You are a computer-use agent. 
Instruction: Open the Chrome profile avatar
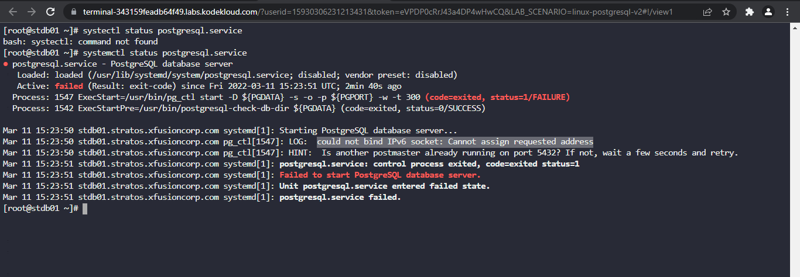pos(769,12)
